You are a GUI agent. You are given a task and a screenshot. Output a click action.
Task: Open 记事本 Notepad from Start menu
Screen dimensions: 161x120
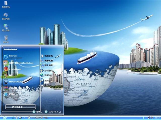click(10, 94)
